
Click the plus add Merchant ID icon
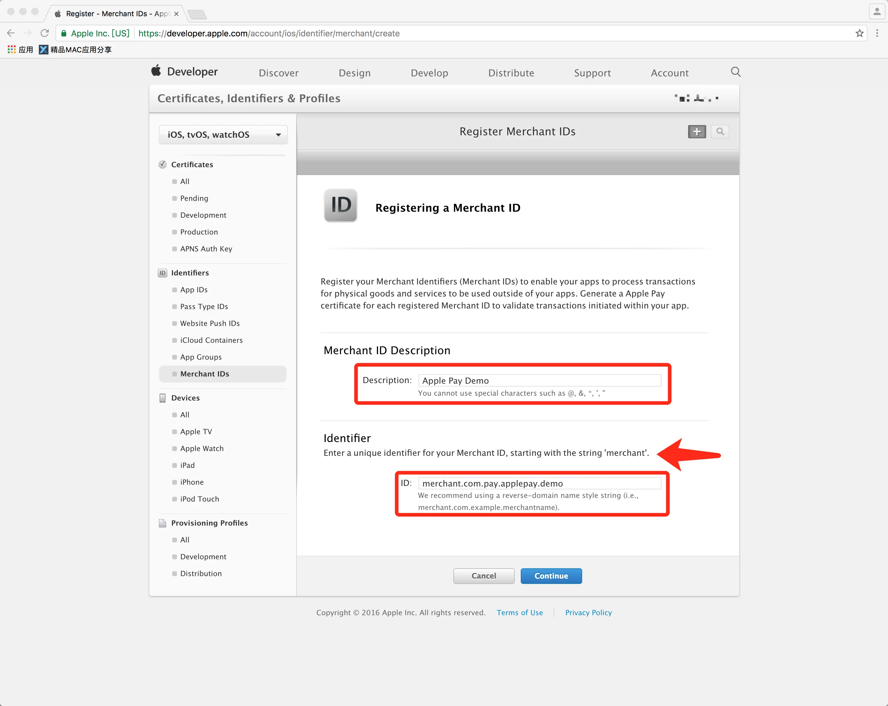point(697,132)
